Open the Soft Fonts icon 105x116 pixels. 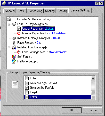[x=14, y=57]
